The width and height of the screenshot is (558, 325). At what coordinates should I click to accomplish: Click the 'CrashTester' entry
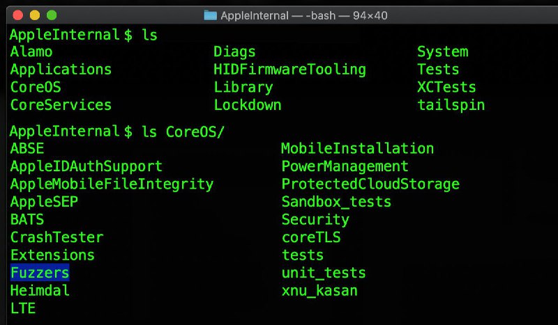56,237
